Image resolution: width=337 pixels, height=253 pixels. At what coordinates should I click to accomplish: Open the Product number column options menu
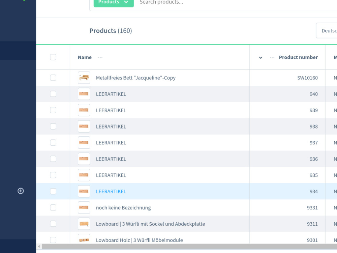coord(272,57)
